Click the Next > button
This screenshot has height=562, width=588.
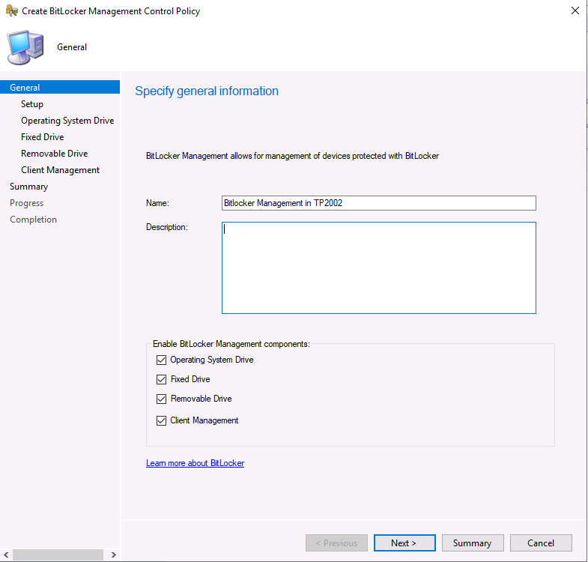point(404,543)
